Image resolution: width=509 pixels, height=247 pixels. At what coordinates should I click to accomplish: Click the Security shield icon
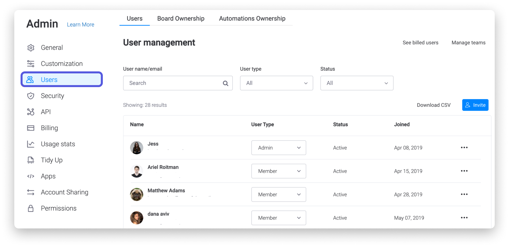pos(31,96)
